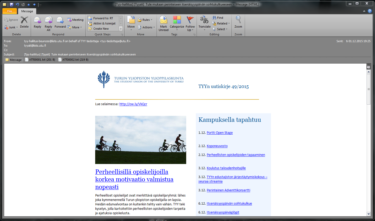This screenshot has height=221, width=375.
Task: Open the Portti Open Stage event link
Action: point(220,133)
